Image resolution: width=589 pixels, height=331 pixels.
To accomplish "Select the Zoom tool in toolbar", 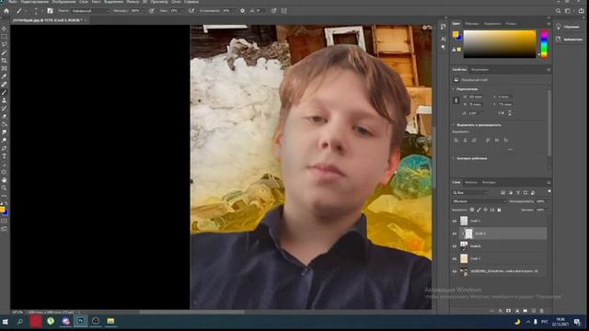I will 4,188.
